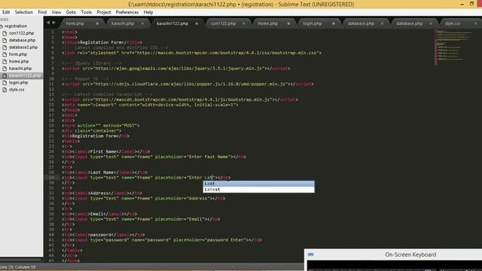
Task: Open the Project menu
Action: coord(104,12)
